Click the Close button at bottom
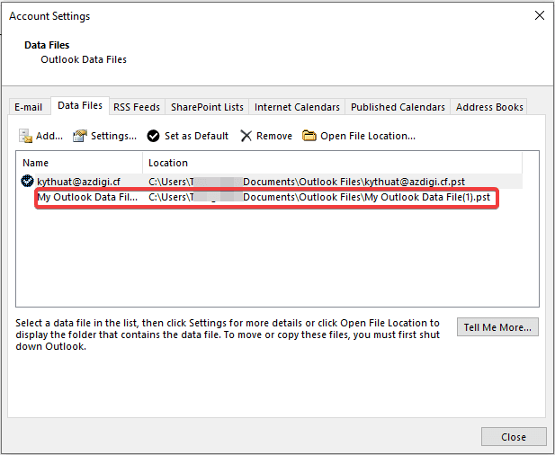Image resolution: width=555 pixels, height=455 pixels. (x=514, y=437)
